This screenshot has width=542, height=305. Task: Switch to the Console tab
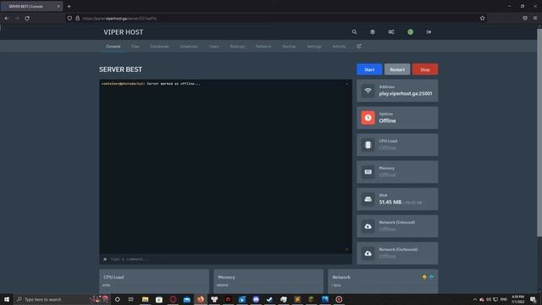tap(113, 46)
